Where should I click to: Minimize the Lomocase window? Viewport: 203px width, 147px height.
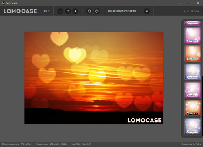pyautogui.click(x=180, y=3)
